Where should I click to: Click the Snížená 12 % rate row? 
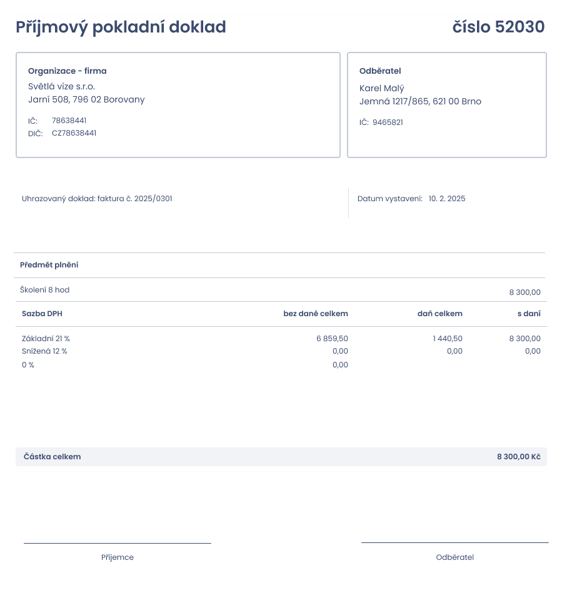[281, 351]
